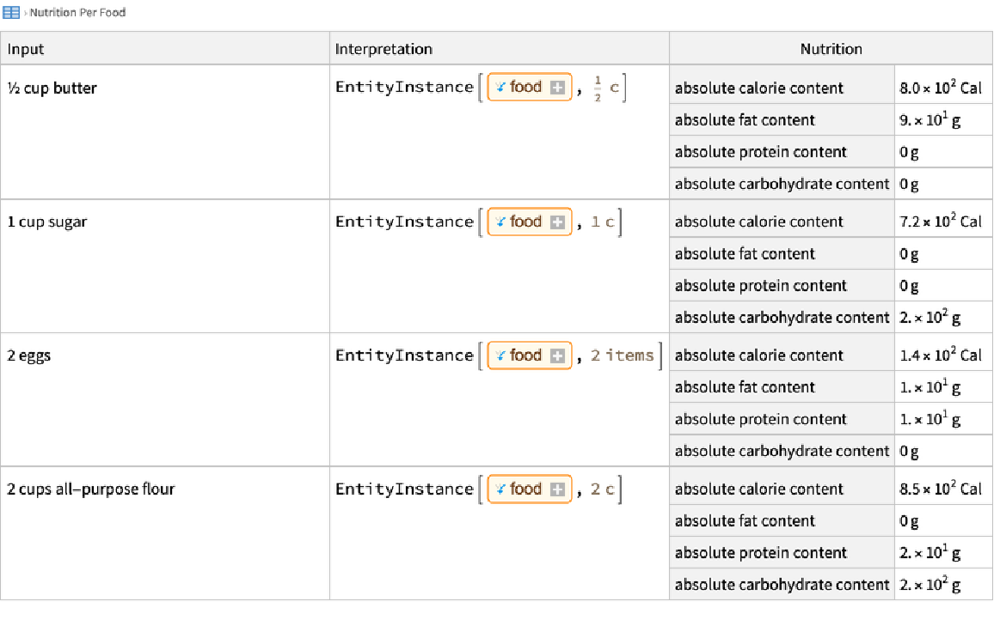Click the food entity icon in sugar row
The width and height of the screenshot is (994, 620).
click(x=500, y=222)
